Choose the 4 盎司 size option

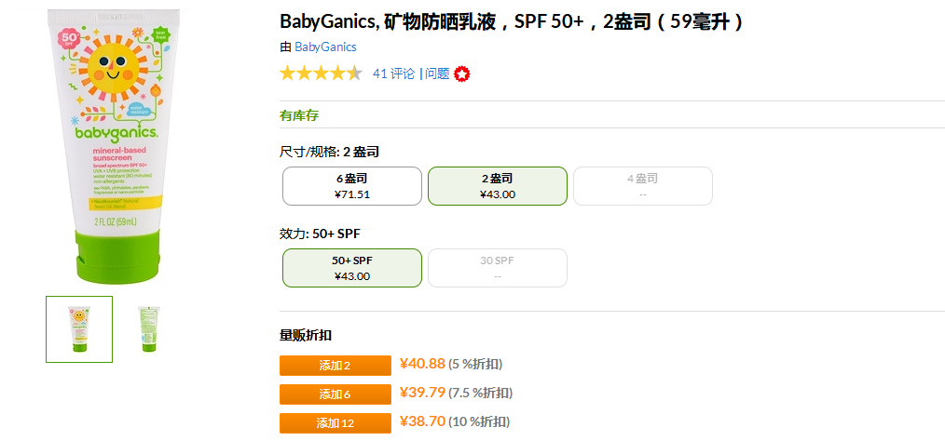tap(642, 186)
